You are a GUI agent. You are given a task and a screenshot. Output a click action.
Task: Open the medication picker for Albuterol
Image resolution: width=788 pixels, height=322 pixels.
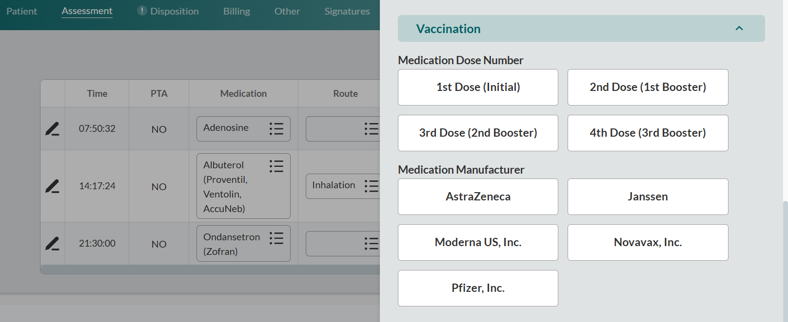point(276,166)
